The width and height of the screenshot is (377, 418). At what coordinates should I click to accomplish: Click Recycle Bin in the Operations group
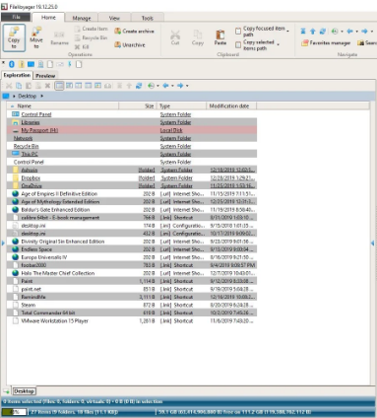click(x=92, y=37)
